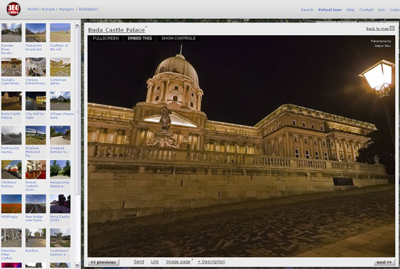Screen dimensions: 400x269
Task: Open Television broadcast thumbnail
Action: (x=36, y=33)
